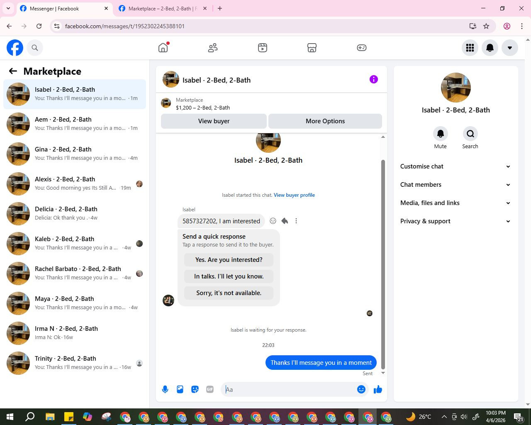Go to Home feed icon
This screenshot has height=425, width=531.
click(x=163, y=48)
